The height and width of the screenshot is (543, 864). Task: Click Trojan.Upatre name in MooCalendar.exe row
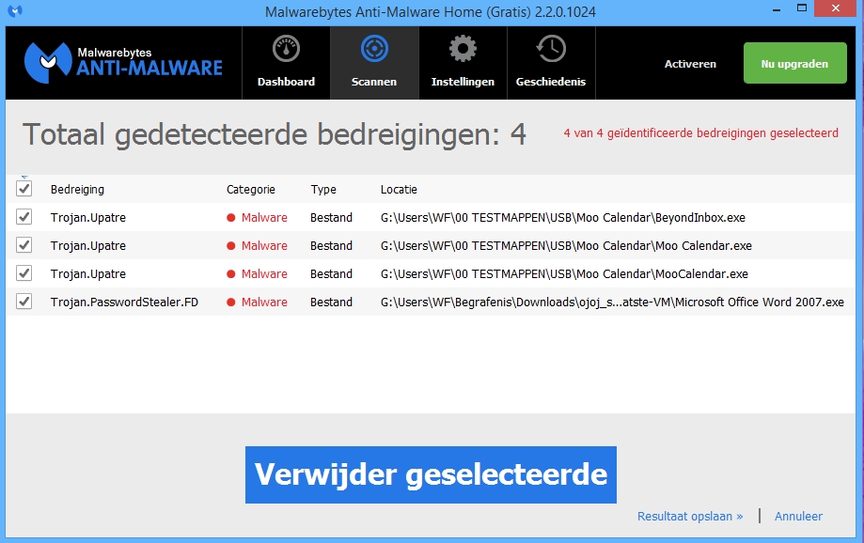click(88, 273)
